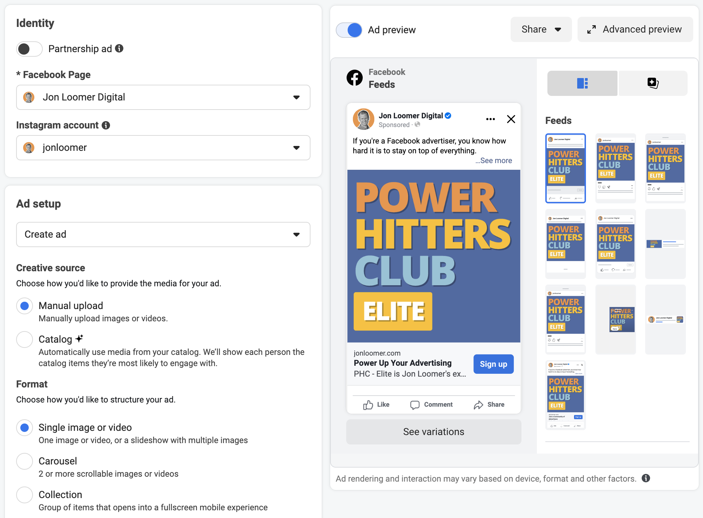This screenshot has height=518, width=703.
Task: Select the search result style placement thumbnail
Action: (666, 320)
